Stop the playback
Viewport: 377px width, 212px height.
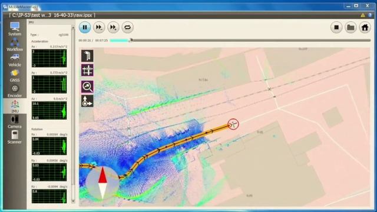336,27
